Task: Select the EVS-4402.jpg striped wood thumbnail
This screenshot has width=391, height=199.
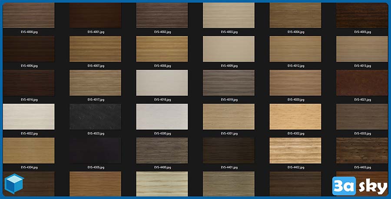Action: tap(295, 150)
